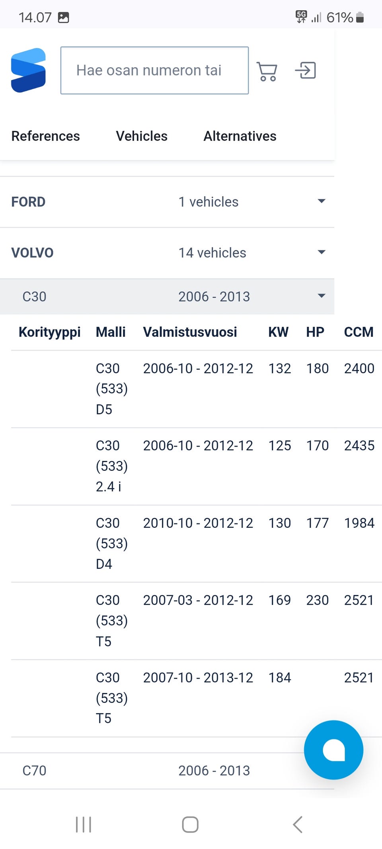Tap the login arrow icon
The width and height of the screenshot is (382, 849).
[x=305, y=70]
